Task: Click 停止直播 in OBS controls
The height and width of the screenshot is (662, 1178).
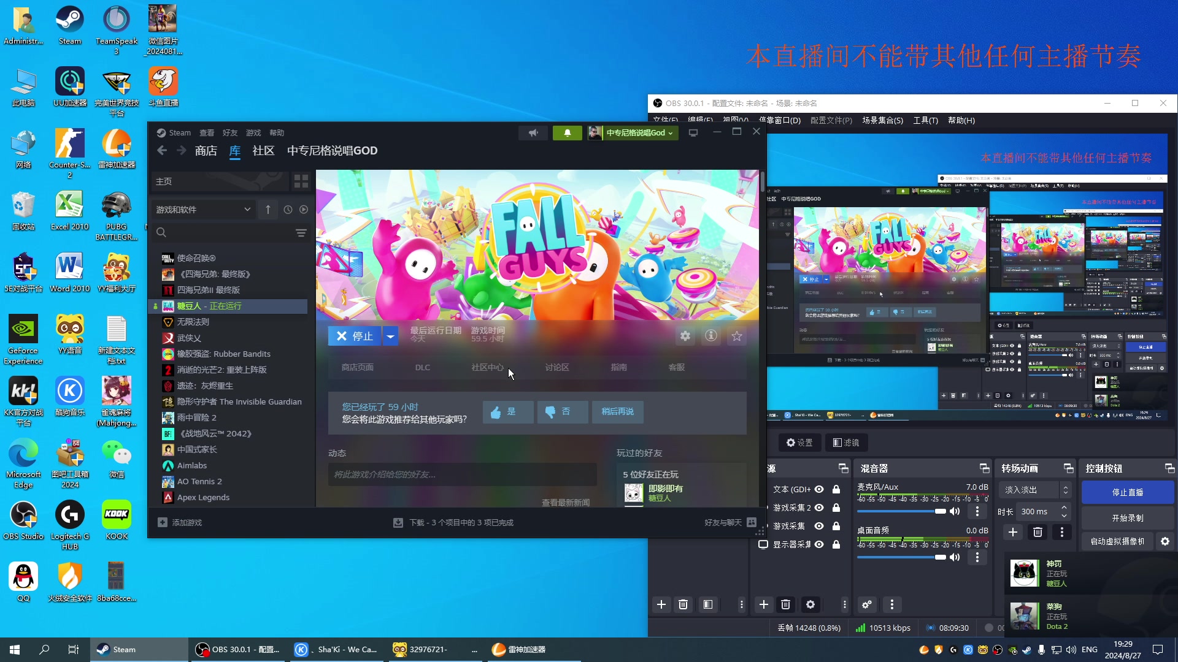Action: coord(1128,492)
